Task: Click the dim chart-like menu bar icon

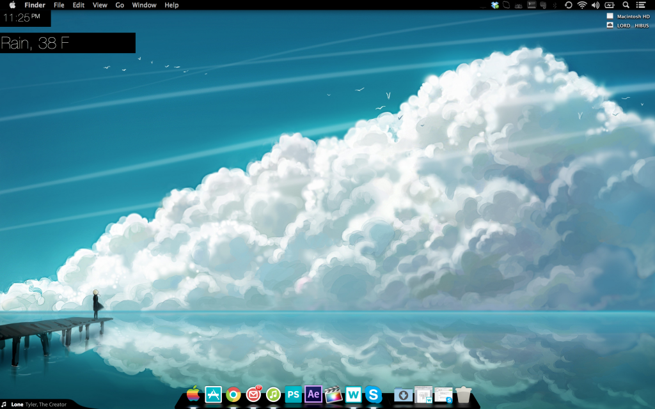Action: (x=518, y=5)
